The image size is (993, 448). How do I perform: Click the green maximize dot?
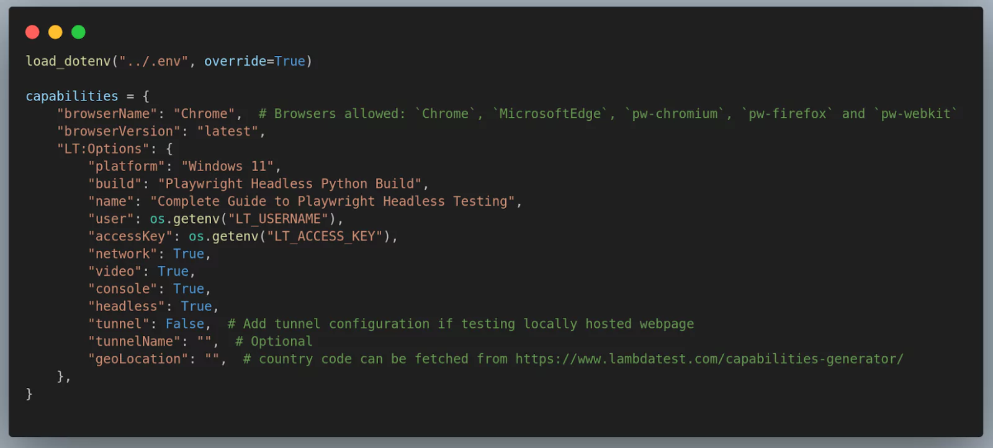(78, 32)
